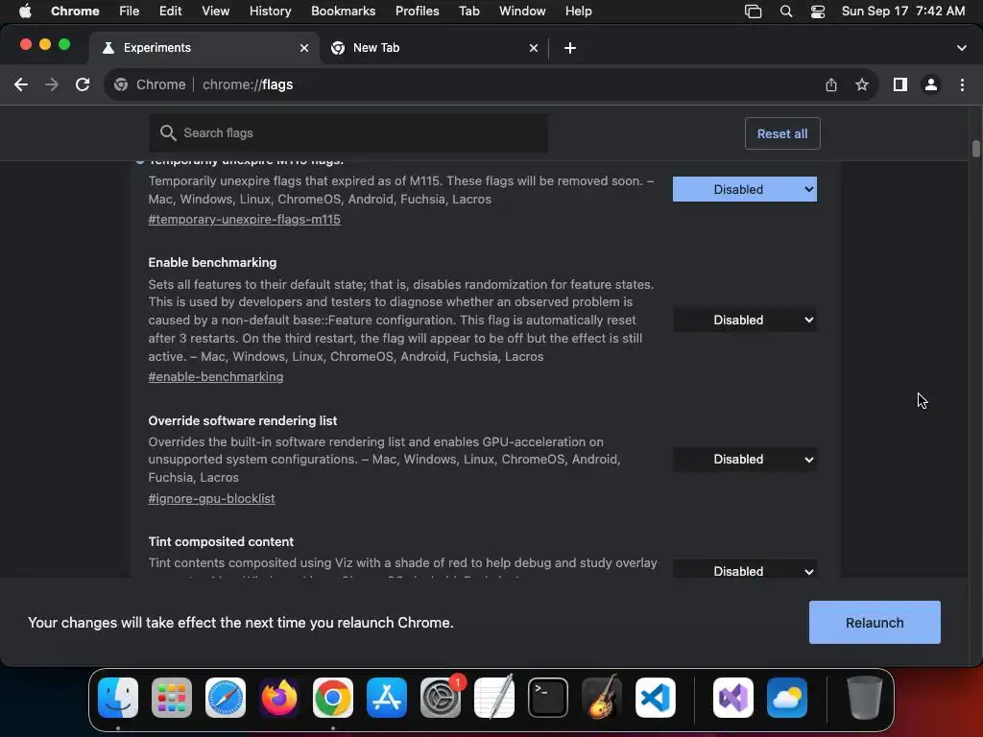Open the Help menu

pos(578,12)
